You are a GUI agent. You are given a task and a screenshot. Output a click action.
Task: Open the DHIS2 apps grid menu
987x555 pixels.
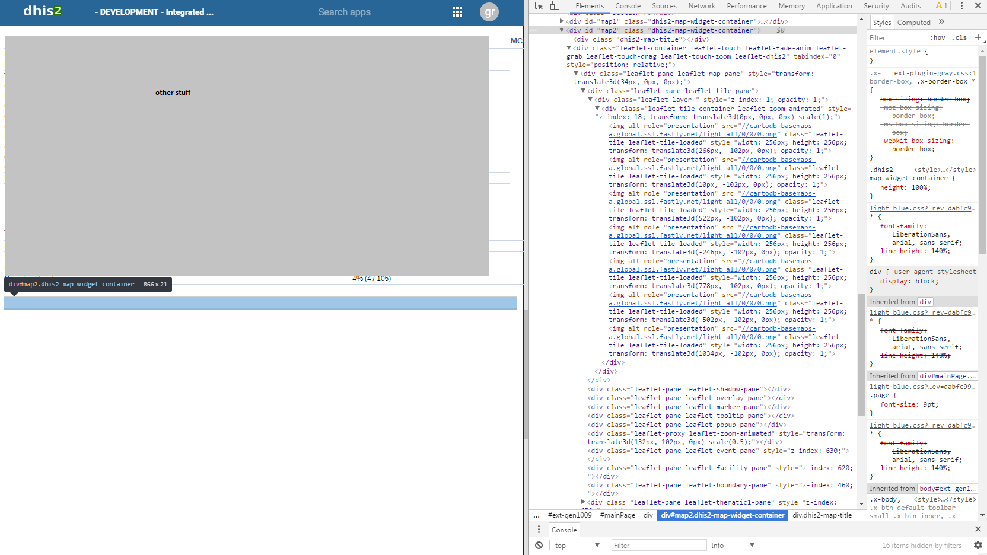457,12
